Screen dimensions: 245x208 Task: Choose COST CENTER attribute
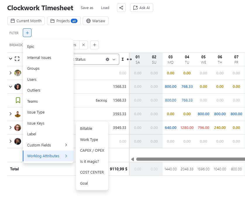[x=92, y=172]
